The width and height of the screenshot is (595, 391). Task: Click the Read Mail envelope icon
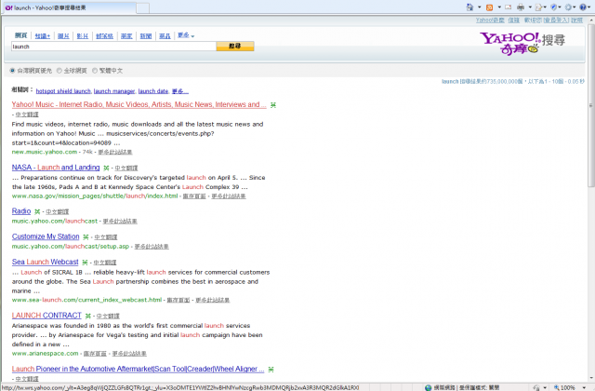(x=509, y=7)
